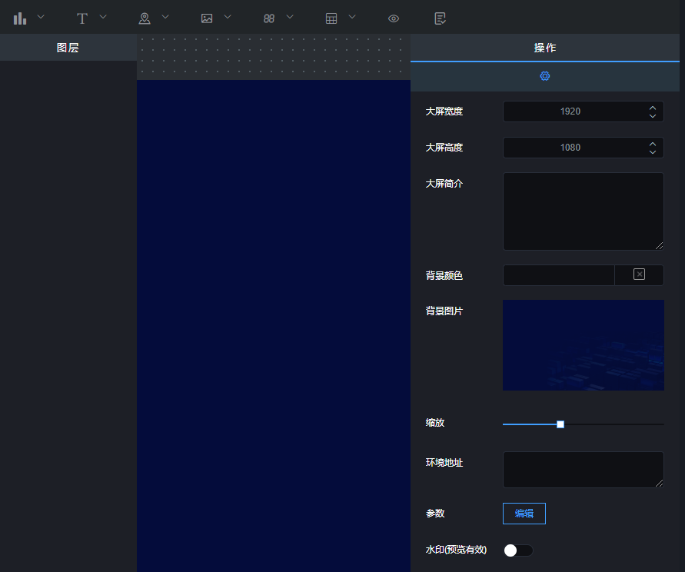Click the checklist document icon in the toolbar
Viewport: 685px width, 572px height.
click(x=441, y=18)
